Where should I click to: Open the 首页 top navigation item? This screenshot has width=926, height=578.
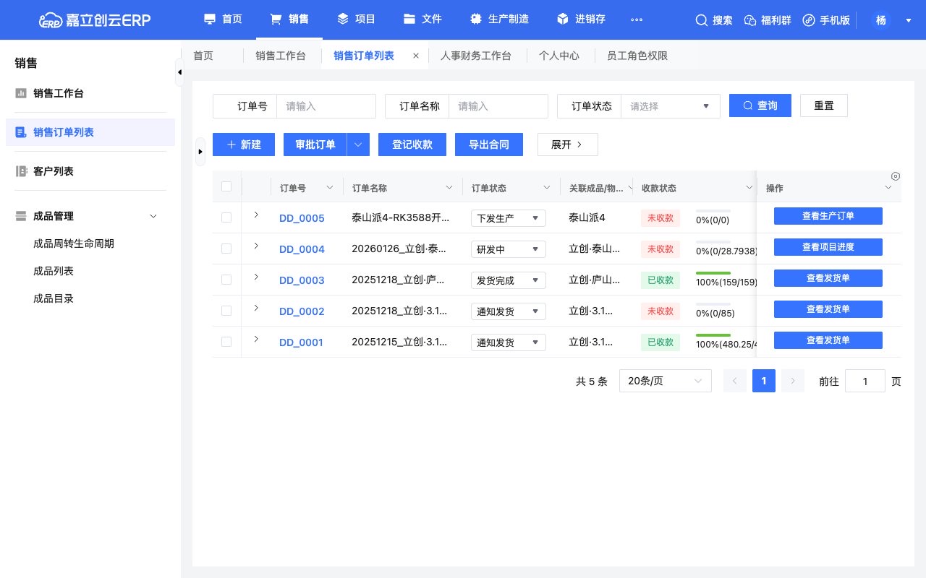pos(223,20)
